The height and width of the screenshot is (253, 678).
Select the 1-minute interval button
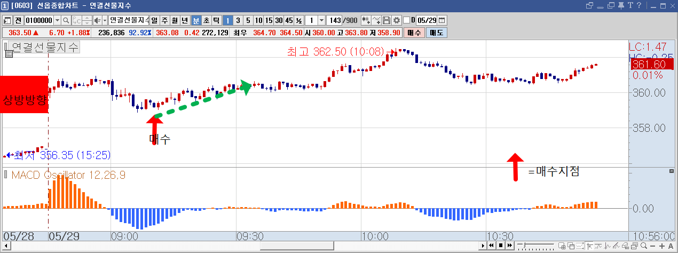[x=228, y=20]
